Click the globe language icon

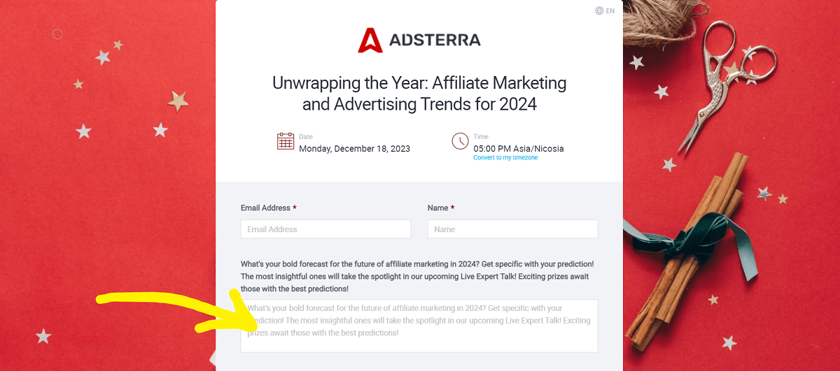click(599, 10)
